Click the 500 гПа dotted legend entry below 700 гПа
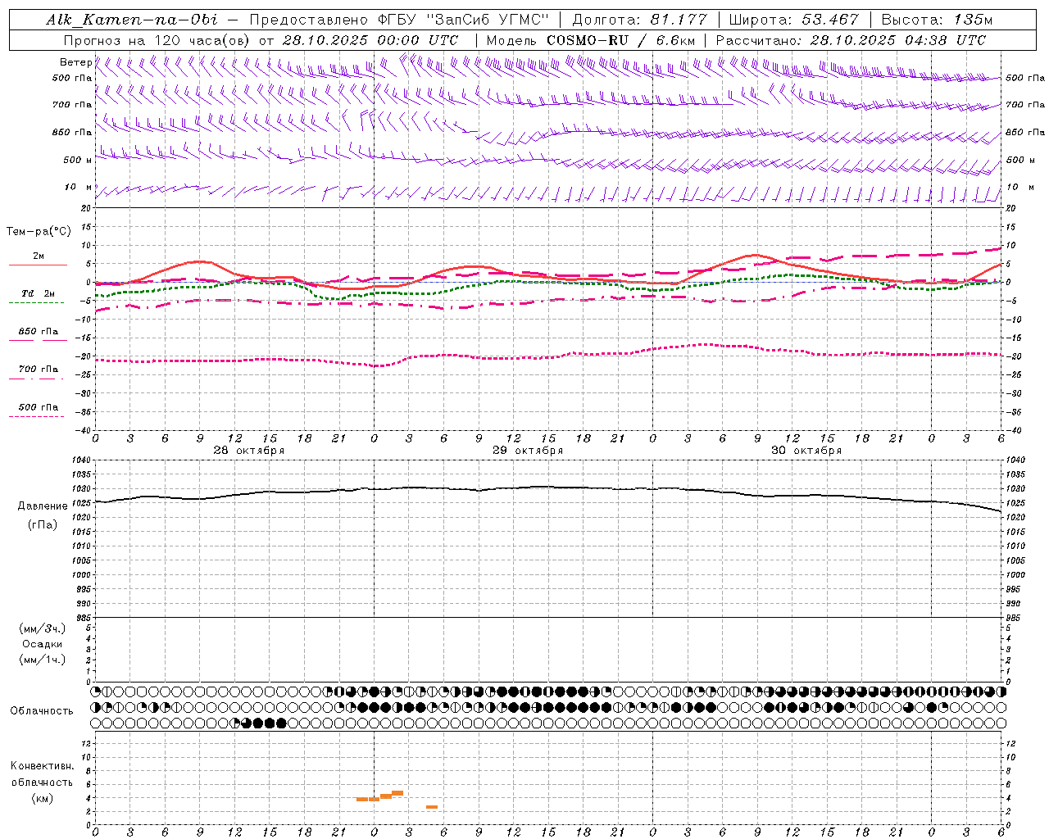This screenshot has height=839, width=1049. 38,407
